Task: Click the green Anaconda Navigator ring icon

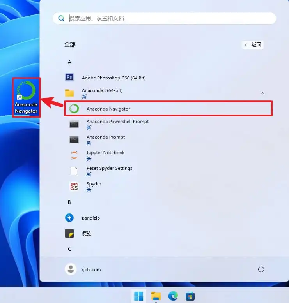Action: point(74,109)
